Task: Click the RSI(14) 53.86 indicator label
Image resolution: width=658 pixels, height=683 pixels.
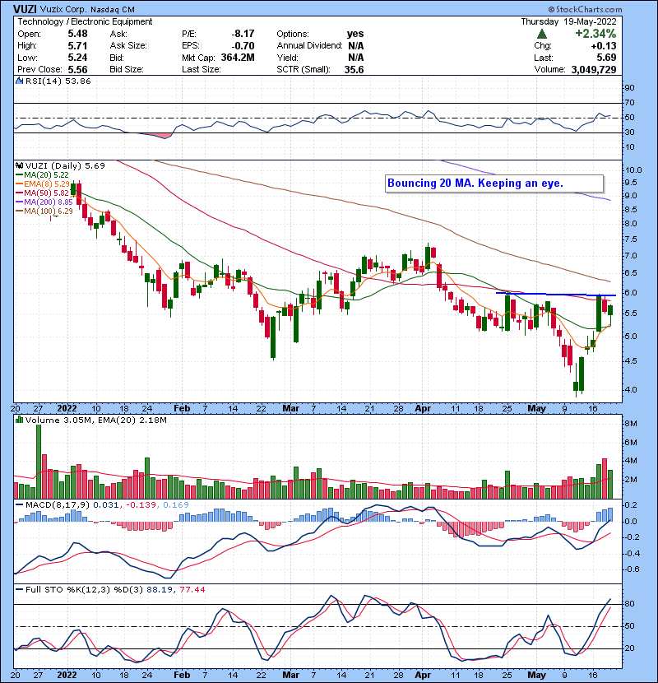Action: (58, 81)
